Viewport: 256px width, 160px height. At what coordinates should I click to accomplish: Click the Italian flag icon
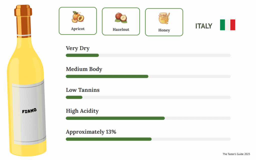click(227, 25)
